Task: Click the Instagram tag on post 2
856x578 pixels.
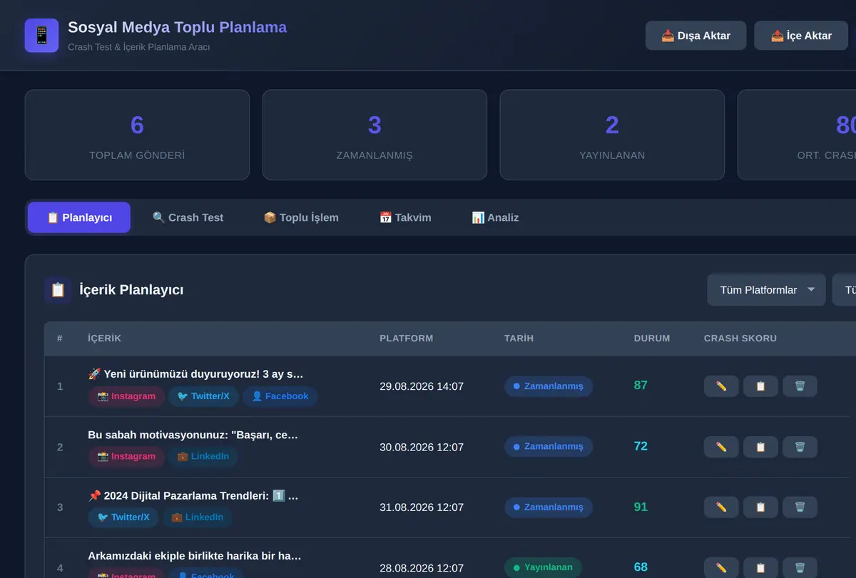Action: [126, 456]
